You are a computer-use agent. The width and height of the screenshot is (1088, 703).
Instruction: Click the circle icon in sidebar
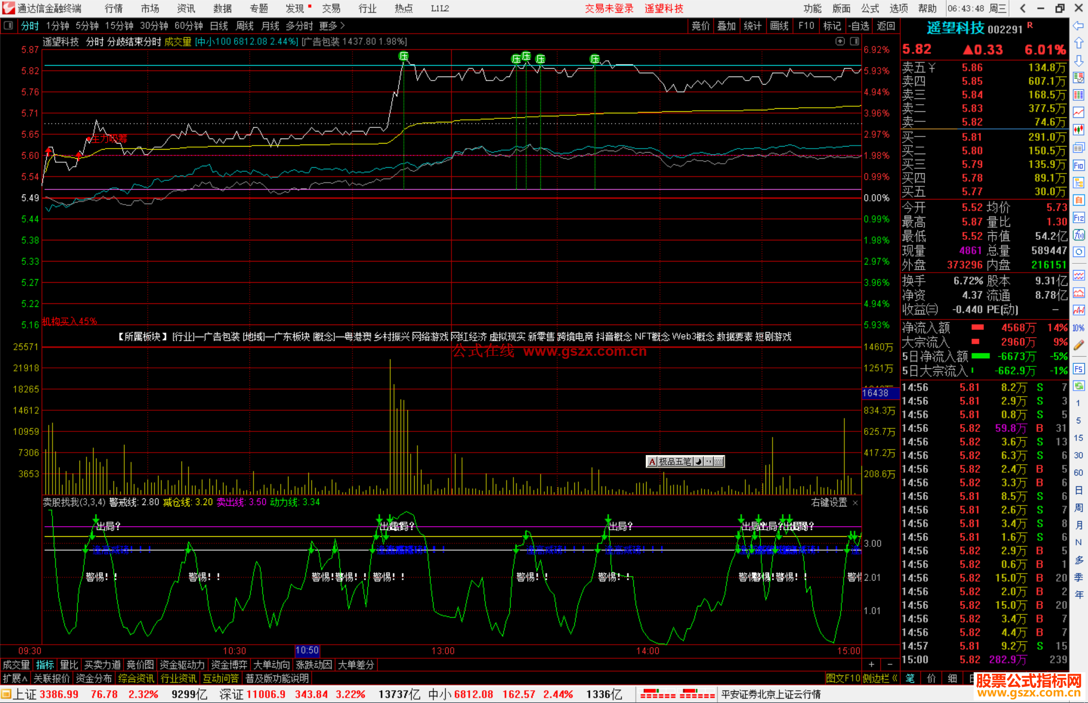pos(1078,252)
